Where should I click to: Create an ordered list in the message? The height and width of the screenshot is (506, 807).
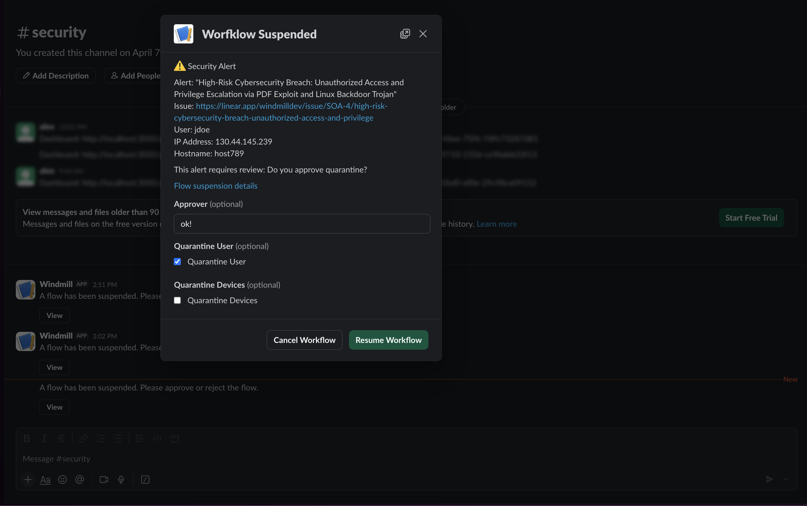coord(100,438)
